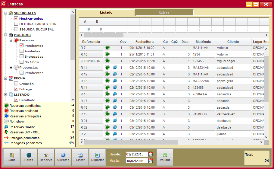Image resolution: width=274 pixels, height=169 pixels.
Task: Click the online icon in row R 11
Action: click(x=115, y=68)
